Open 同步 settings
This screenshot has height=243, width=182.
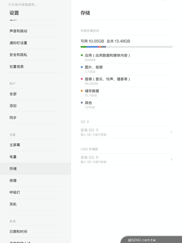tap(13, 118)
